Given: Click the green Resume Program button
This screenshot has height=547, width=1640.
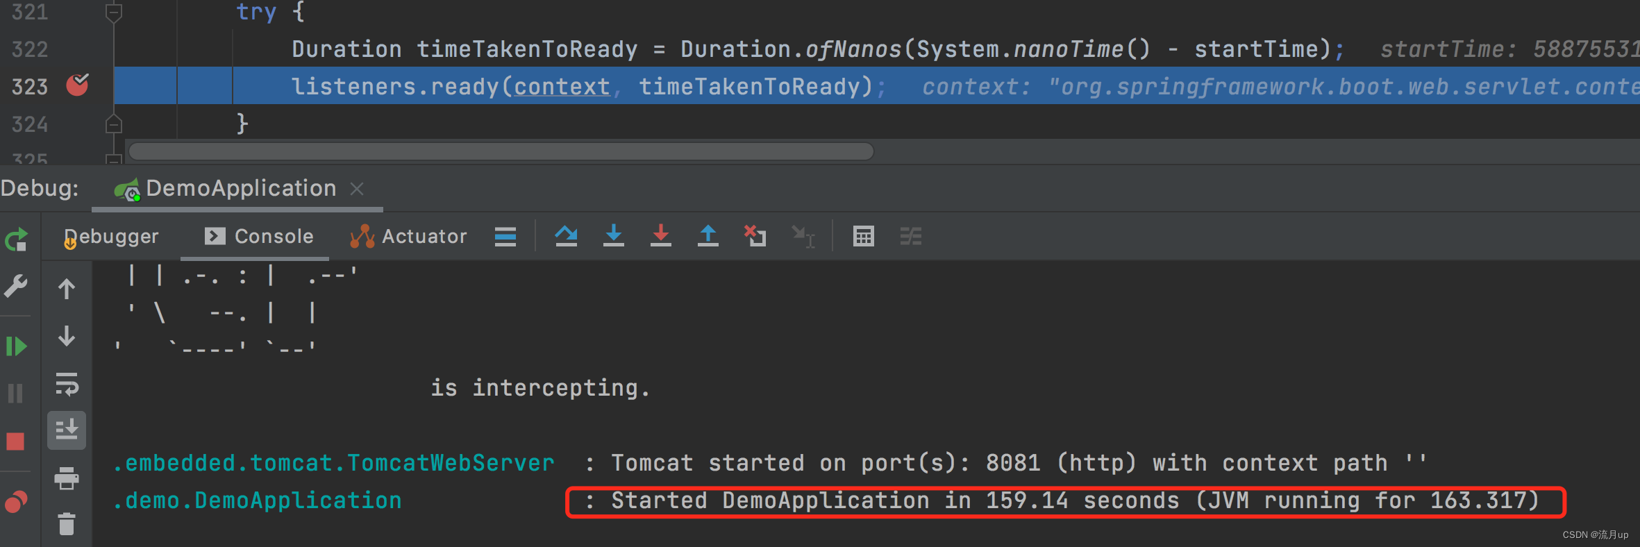Looking at the screenshot, I should pos(16,346).
